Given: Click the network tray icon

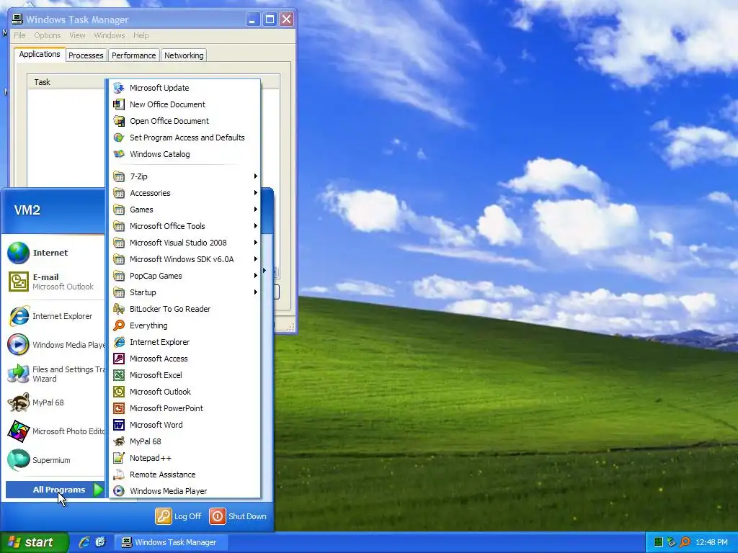Looking at the screenshot, I should (672, 542).
